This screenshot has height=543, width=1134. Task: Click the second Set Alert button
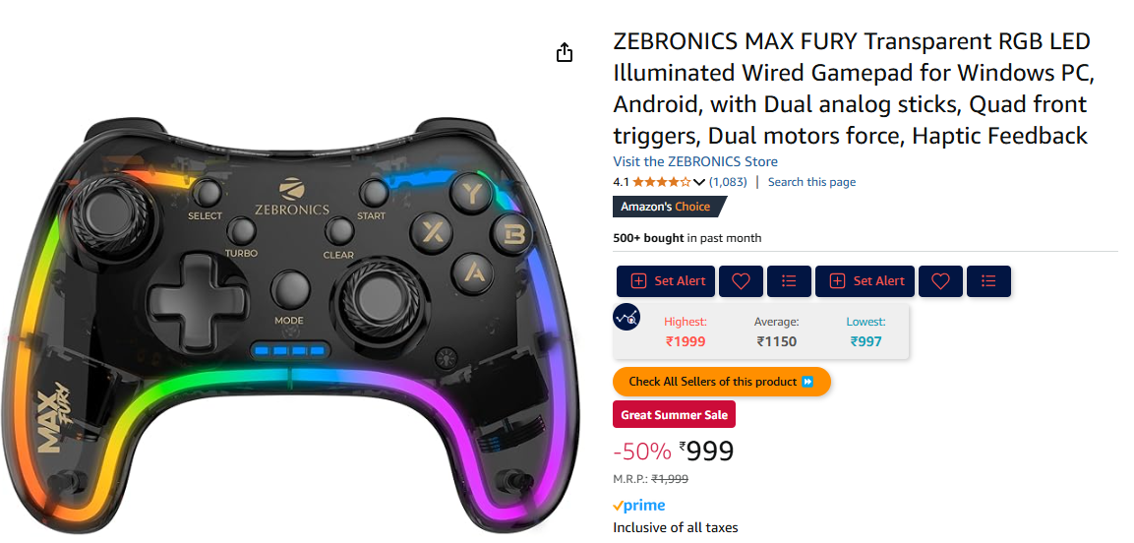click(x=865, y=281)
